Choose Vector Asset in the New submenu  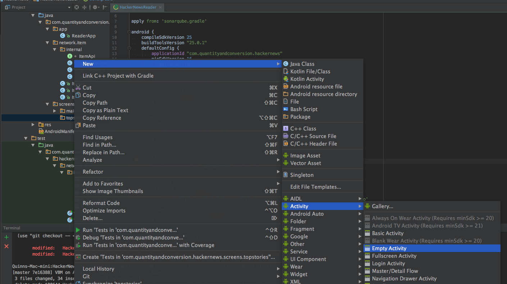pyautogui.click(x=322, y=163)
